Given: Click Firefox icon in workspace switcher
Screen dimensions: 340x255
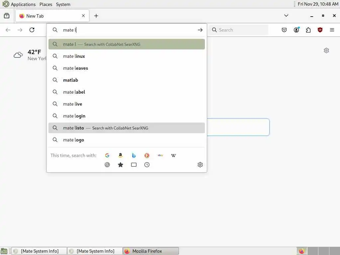Looking at the screenshot, I should [301, 251].
